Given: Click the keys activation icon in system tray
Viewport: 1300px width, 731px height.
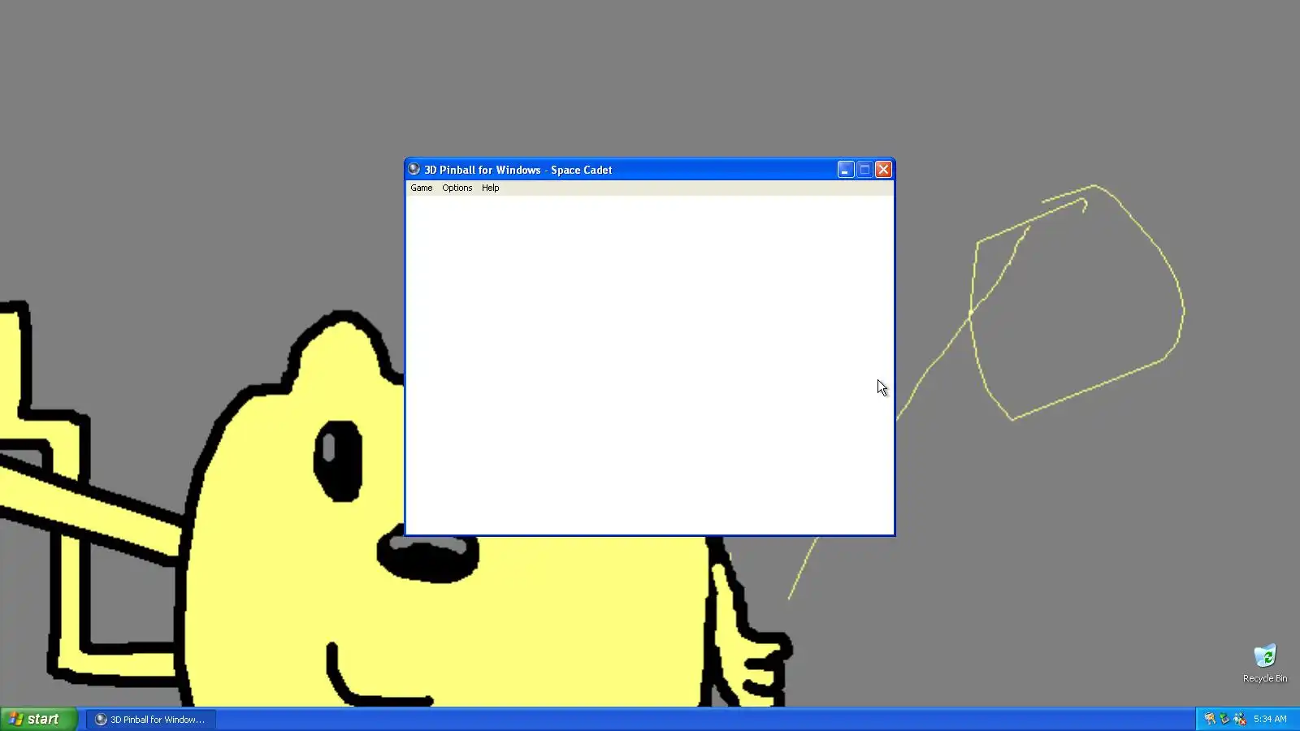Looking at the screenshot, I should click(x=1210, y=719).
